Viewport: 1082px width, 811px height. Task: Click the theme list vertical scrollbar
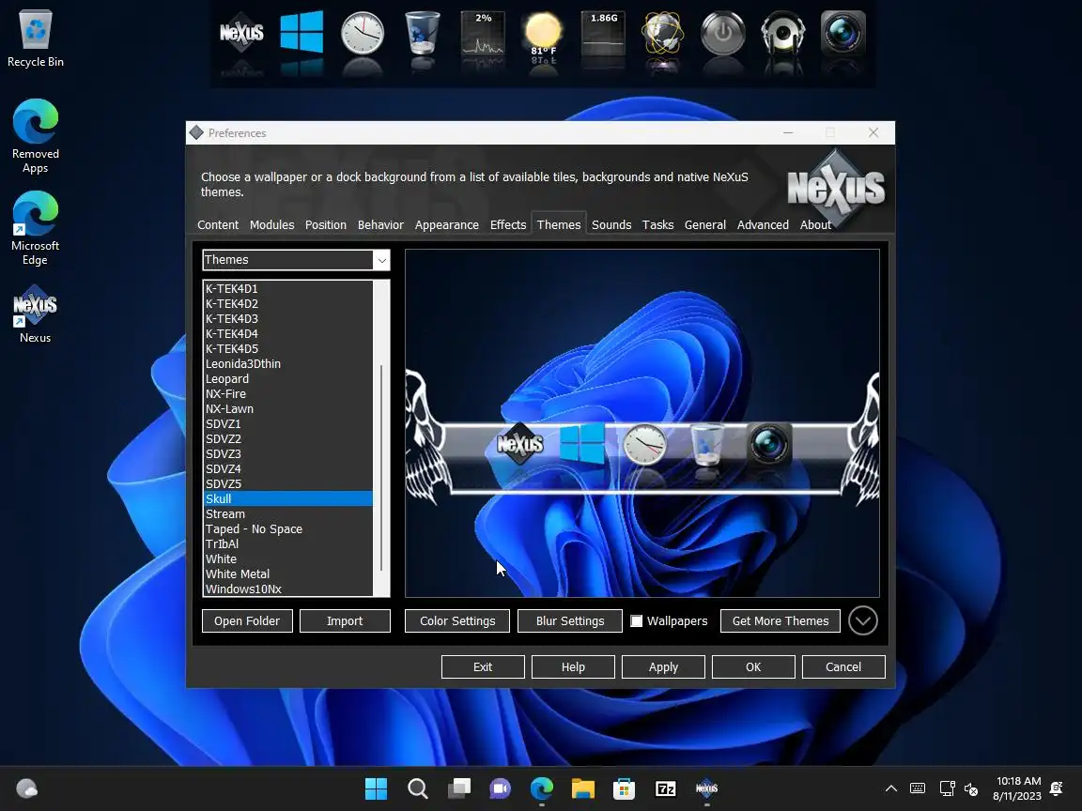[x=381, y=467]
